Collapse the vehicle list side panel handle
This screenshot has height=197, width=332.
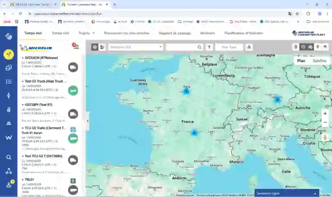[88, 121]
